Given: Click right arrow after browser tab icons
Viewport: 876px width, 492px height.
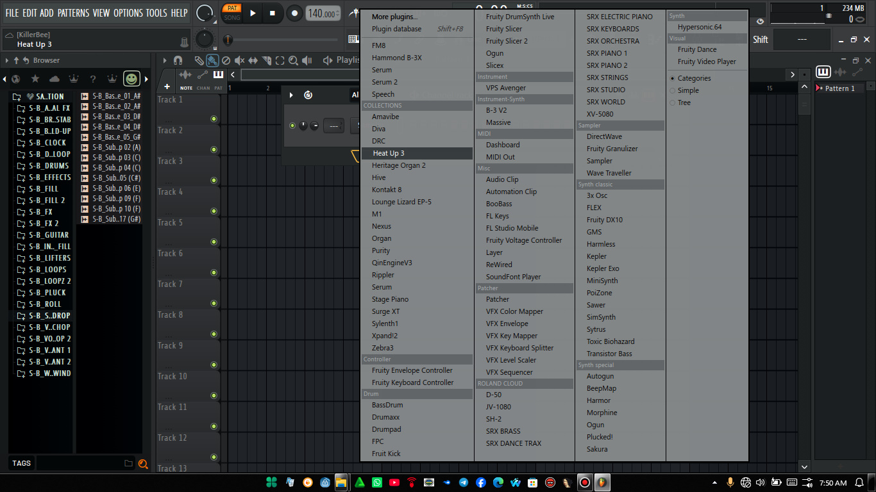Looking at the screenshot, I should 146,79.
